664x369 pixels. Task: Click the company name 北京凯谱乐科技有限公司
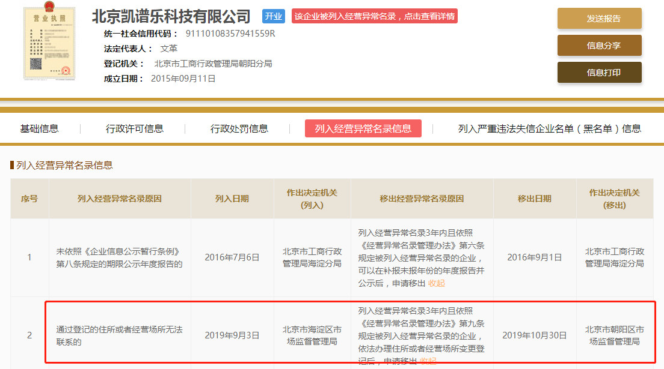(x=171, y=16)
